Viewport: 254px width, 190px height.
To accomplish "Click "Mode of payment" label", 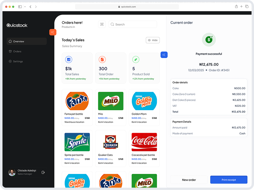I will (x=183, y=134).
